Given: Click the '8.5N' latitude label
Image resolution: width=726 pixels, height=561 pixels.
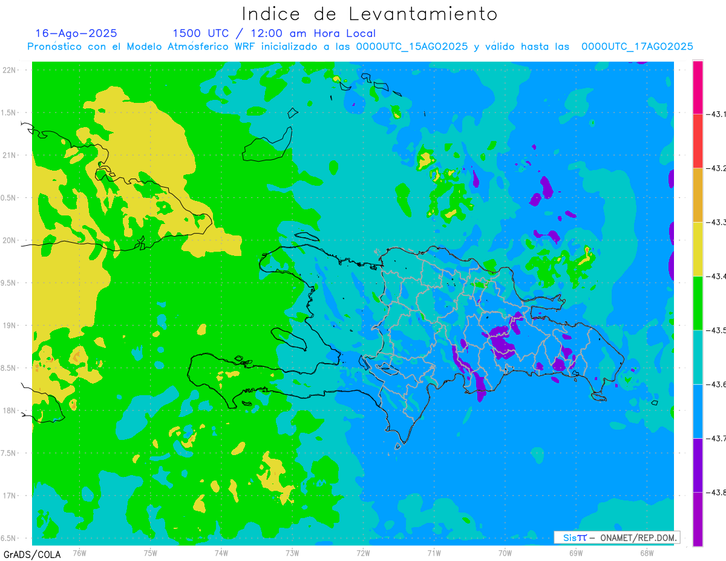Looking at the screenshot, I should 8,368.
